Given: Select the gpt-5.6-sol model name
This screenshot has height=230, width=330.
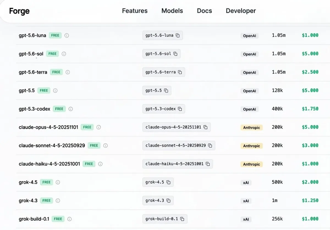Looking at the screenshot, I should coord(31,54).
